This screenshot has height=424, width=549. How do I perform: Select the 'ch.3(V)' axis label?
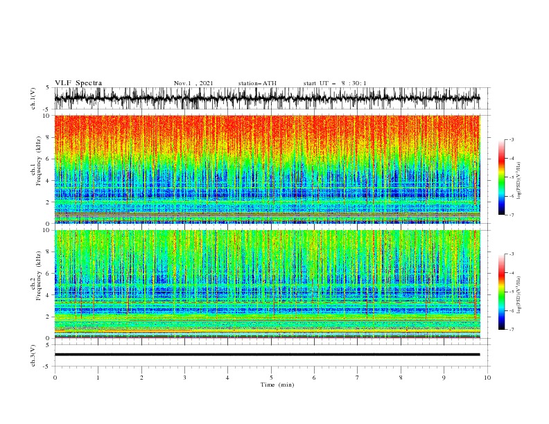[33, 355]
